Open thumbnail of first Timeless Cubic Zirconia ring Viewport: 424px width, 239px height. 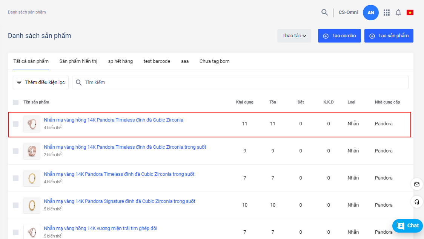(32, 124)
